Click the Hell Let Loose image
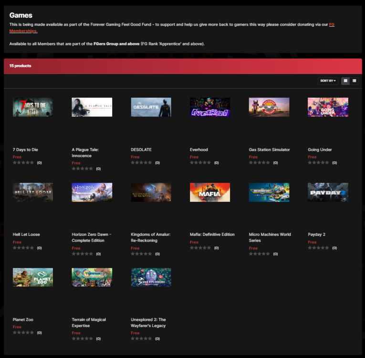Screen dimensions: 365x358 coord(33,192)
